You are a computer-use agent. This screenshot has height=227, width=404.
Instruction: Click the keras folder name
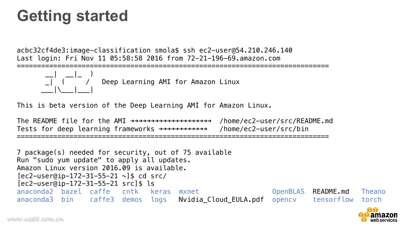160,192
